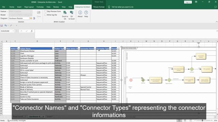Open the Picture Format tab
This screenshot has width=218, height=122.
pos(99,7)
